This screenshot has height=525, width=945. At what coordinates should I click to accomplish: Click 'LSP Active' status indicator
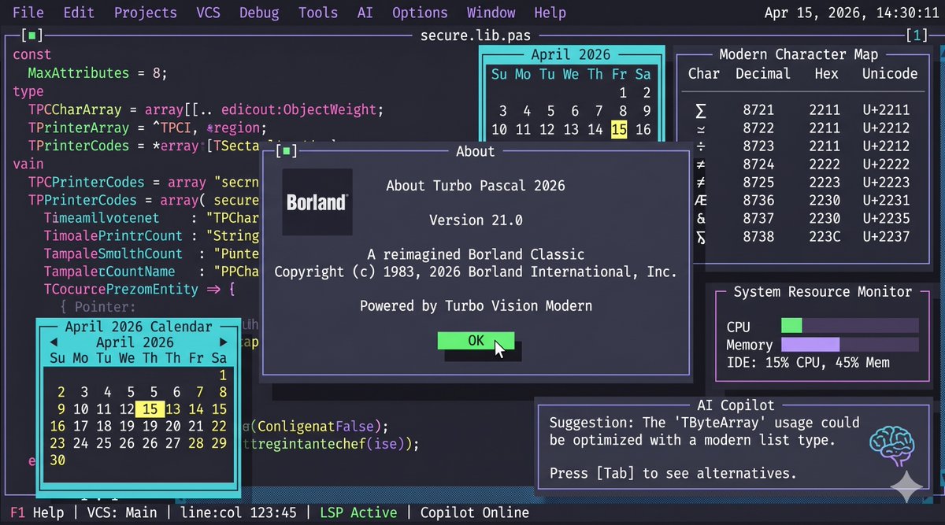click(358, 513)
